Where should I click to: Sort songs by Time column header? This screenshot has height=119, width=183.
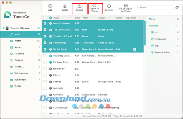(x=77, y=18)
